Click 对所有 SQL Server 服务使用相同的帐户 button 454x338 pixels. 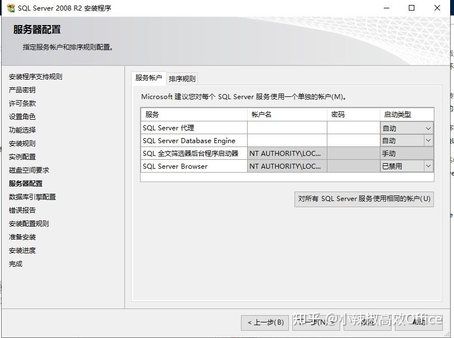click(x=363, y=199)
